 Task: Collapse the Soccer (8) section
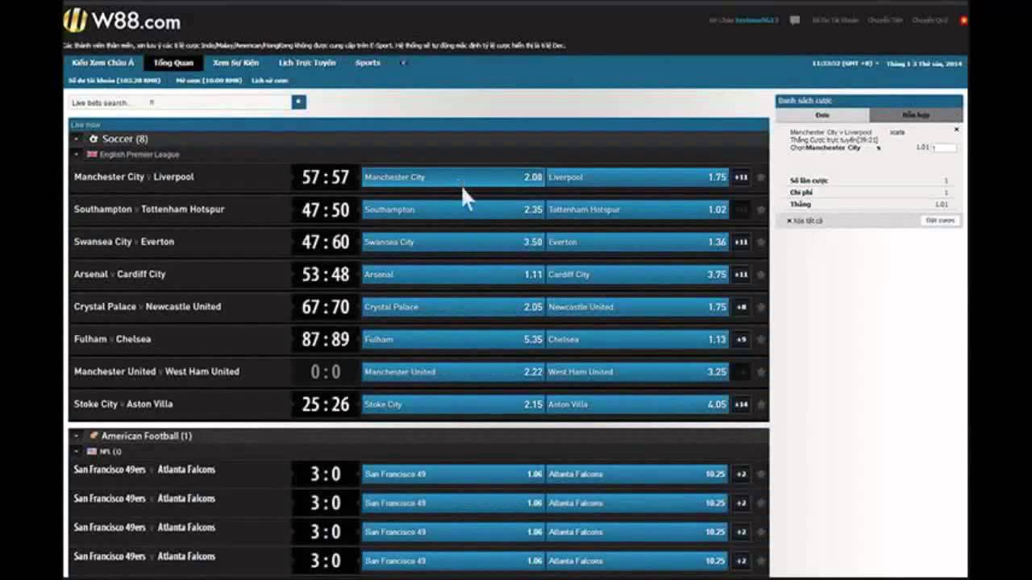[x=77, y=139]
